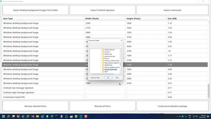Image resolution: width=211 pixels, height=119 pixels.
Task: Select the row with height 7680
Action: click(105, 69)
